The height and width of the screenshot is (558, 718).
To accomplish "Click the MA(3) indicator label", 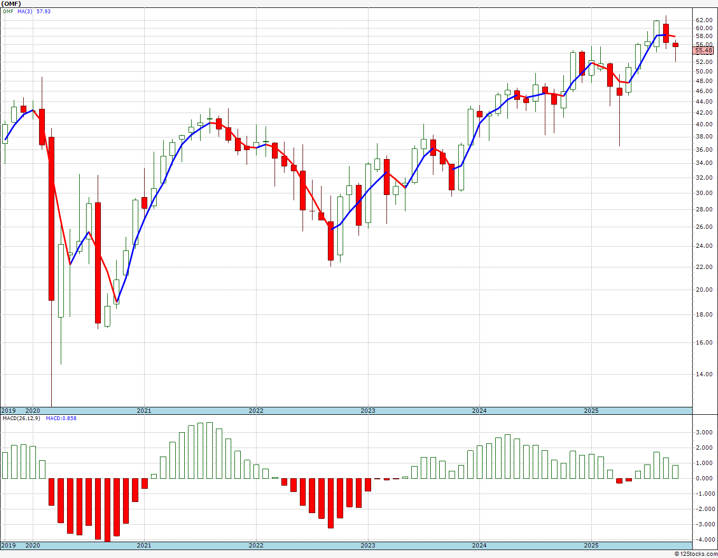I will 25,11.
